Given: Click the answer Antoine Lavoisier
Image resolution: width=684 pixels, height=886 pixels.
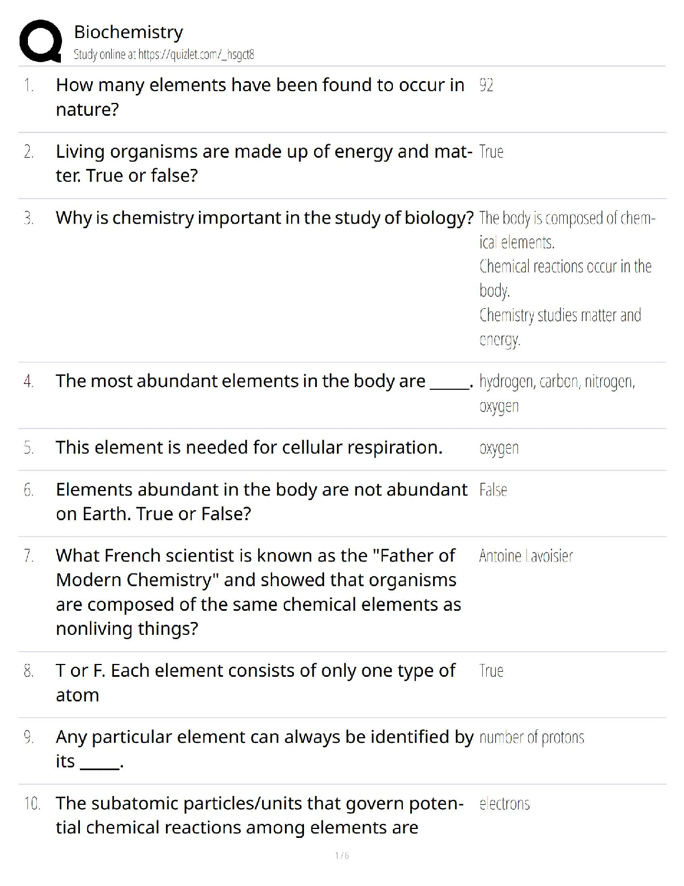Looking at the screenshot, I should (526, 556).
